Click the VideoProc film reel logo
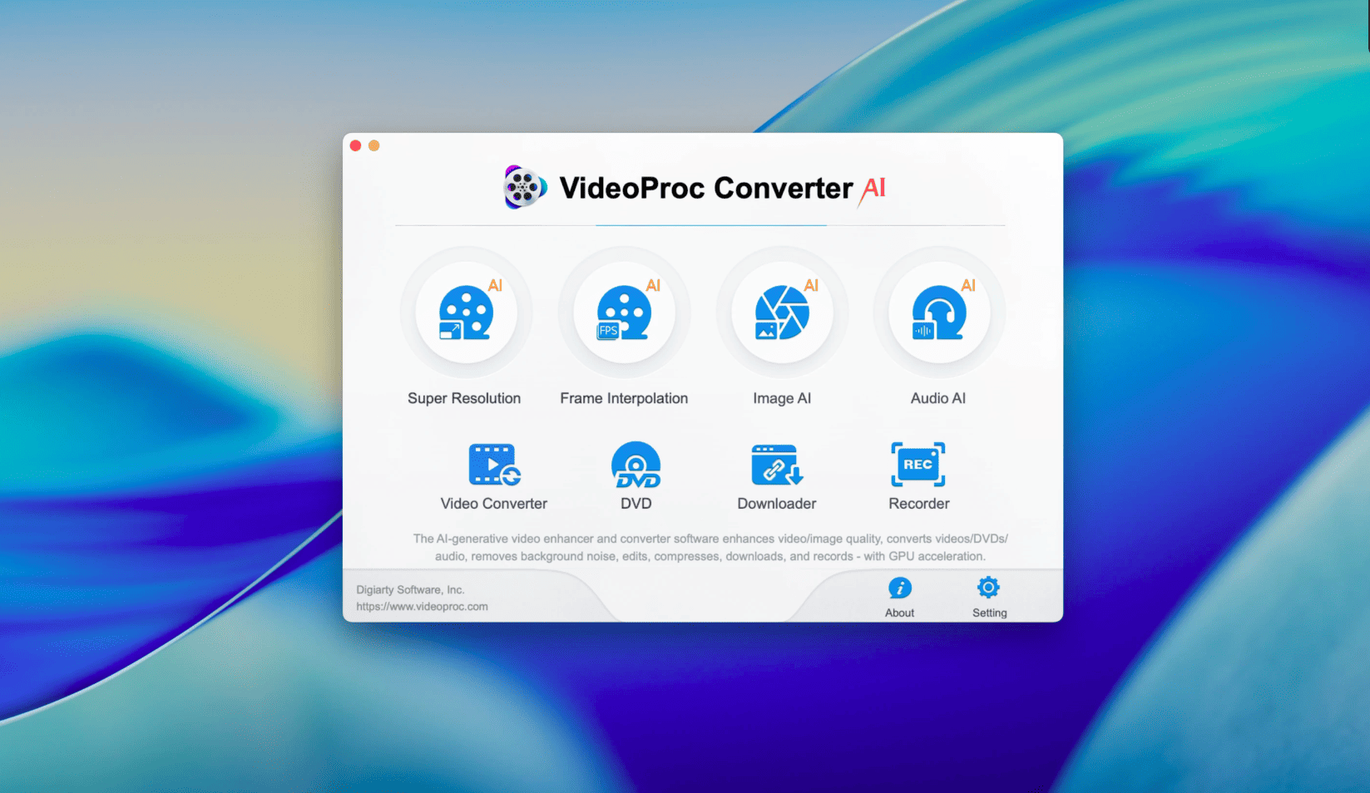 525,187
